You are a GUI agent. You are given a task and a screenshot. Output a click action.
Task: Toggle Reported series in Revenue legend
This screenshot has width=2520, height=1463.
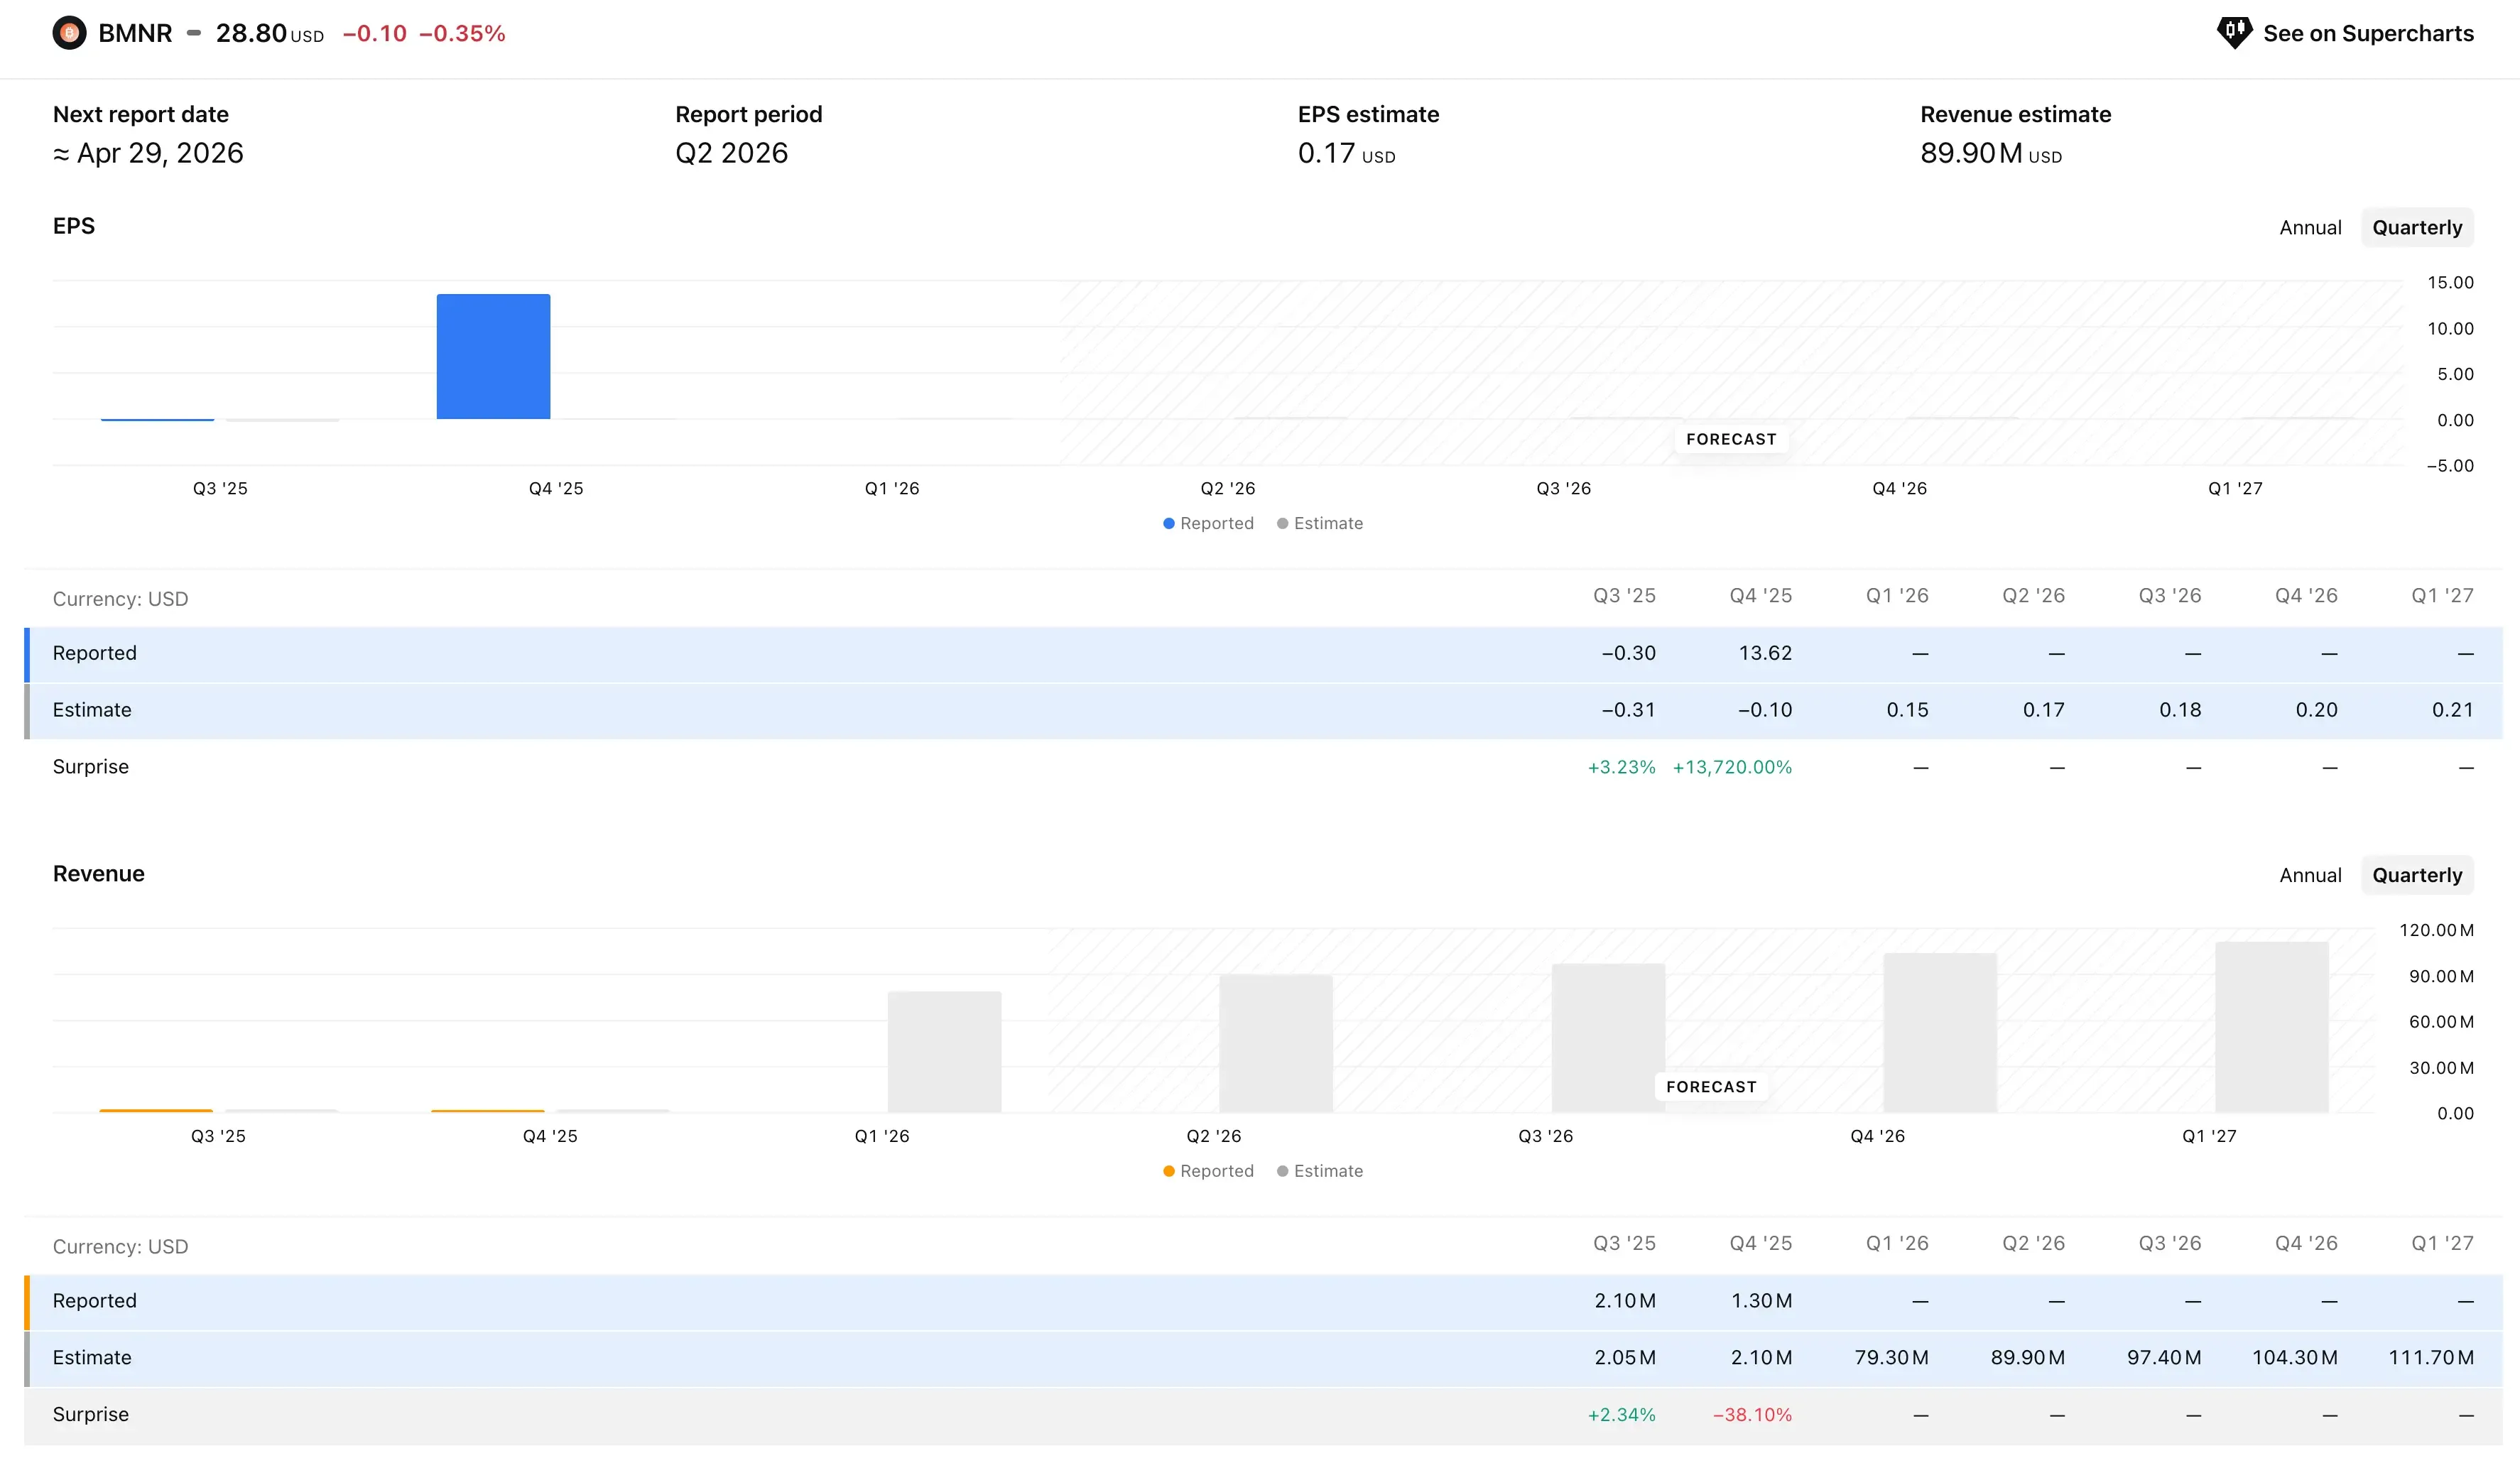(x=1207, y=1171)
